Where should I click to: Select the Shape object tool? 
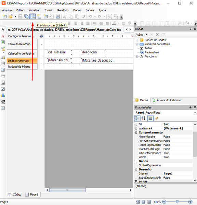tap(3, 49)
